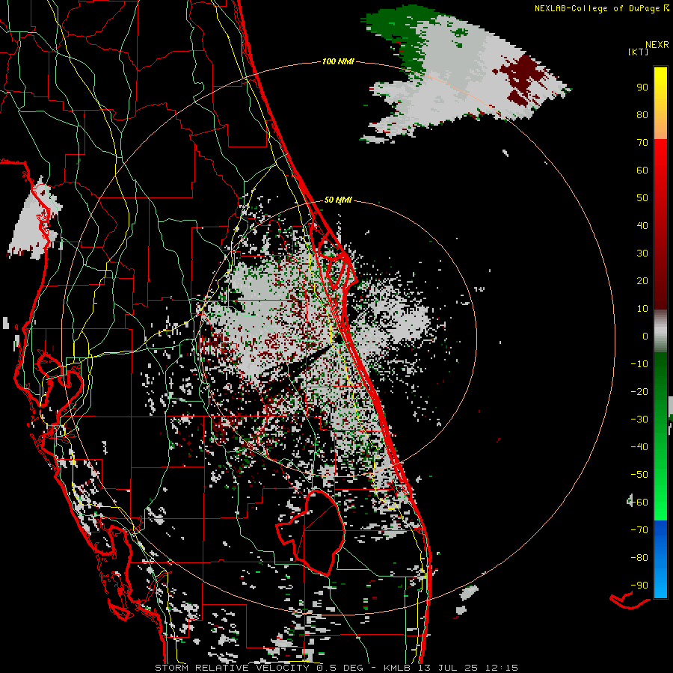
Task: Select the -70 value on velocity scale
Action: click(639, 530)
